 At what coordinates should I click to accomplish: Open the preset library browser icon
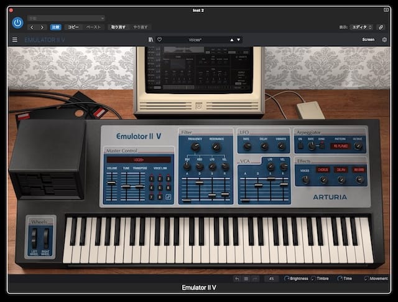pyautogui.click(x=151, y=40)
